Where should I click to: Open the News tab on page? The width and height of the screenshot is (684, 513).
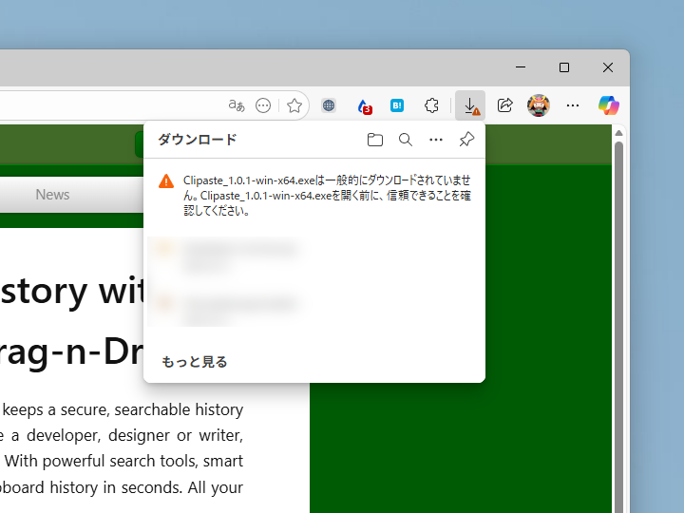coord(52,195)
